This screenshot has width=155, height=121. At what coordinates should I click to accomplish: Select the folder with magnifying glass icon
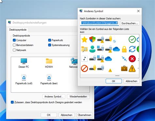pos(84,49)
